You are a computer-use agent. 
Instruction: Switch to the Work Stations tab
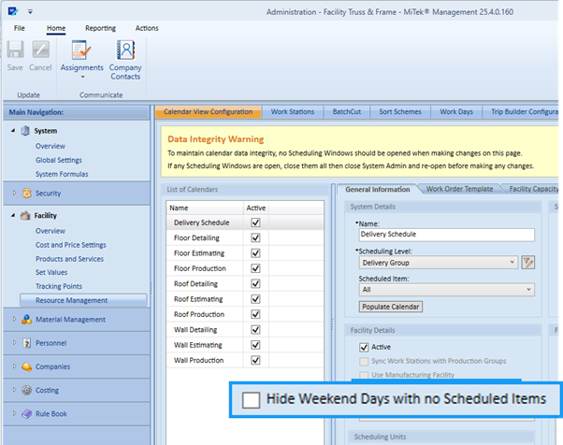point(292,111)
